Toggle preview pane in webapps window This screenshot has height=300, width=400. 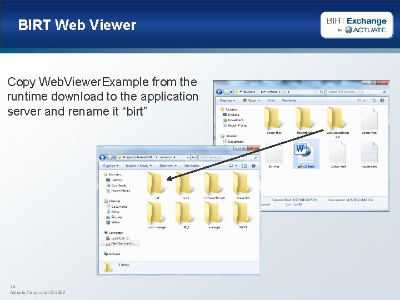(244, 166)
